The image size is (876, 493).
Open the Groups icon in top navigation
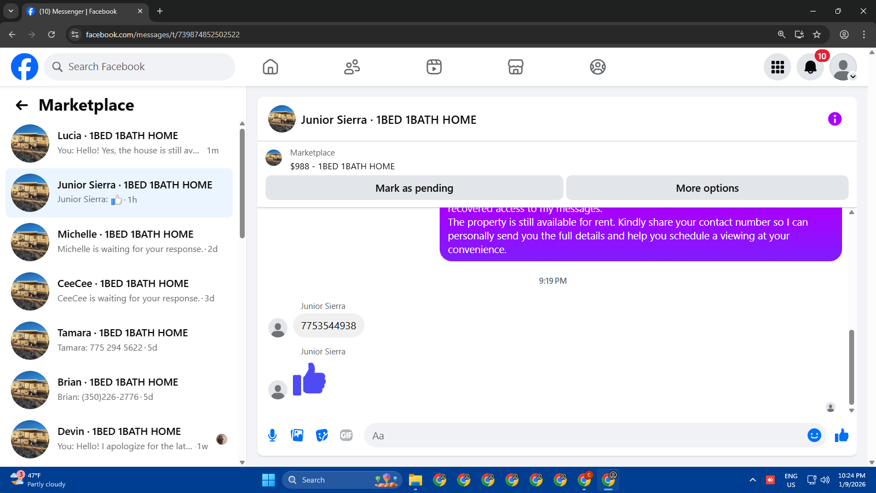598,67
